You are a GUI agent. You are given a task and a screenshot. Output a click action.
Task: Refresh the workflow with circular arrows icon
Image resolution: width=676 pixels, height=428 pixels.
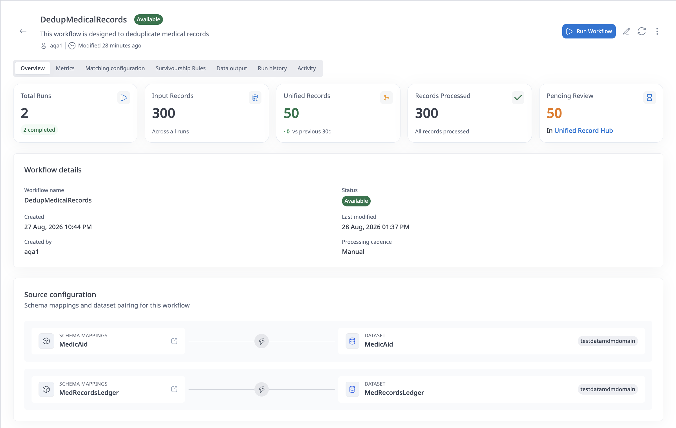(x=642, y=31)
